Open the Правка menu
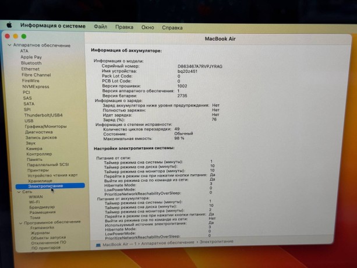Viewport: 357px width, 268px height. (x=124, y=27)
